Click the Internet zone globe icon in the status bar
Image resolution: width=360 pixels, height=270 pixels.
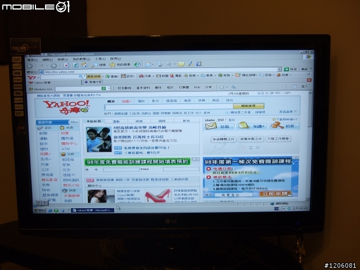click(272, 204)
